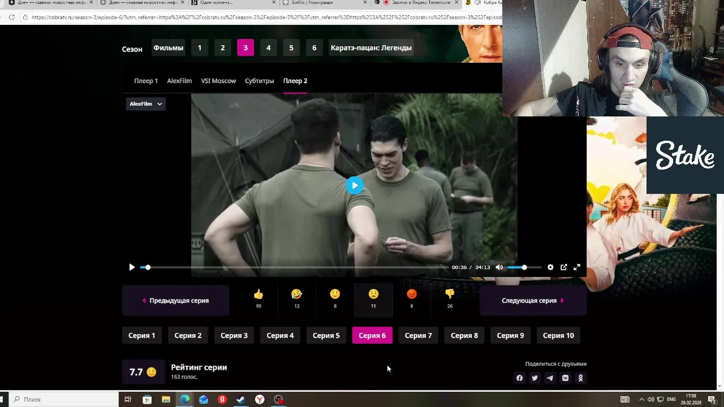Go to Предыдущая серия
724x407 pixels.
click(x=175, y=301)
